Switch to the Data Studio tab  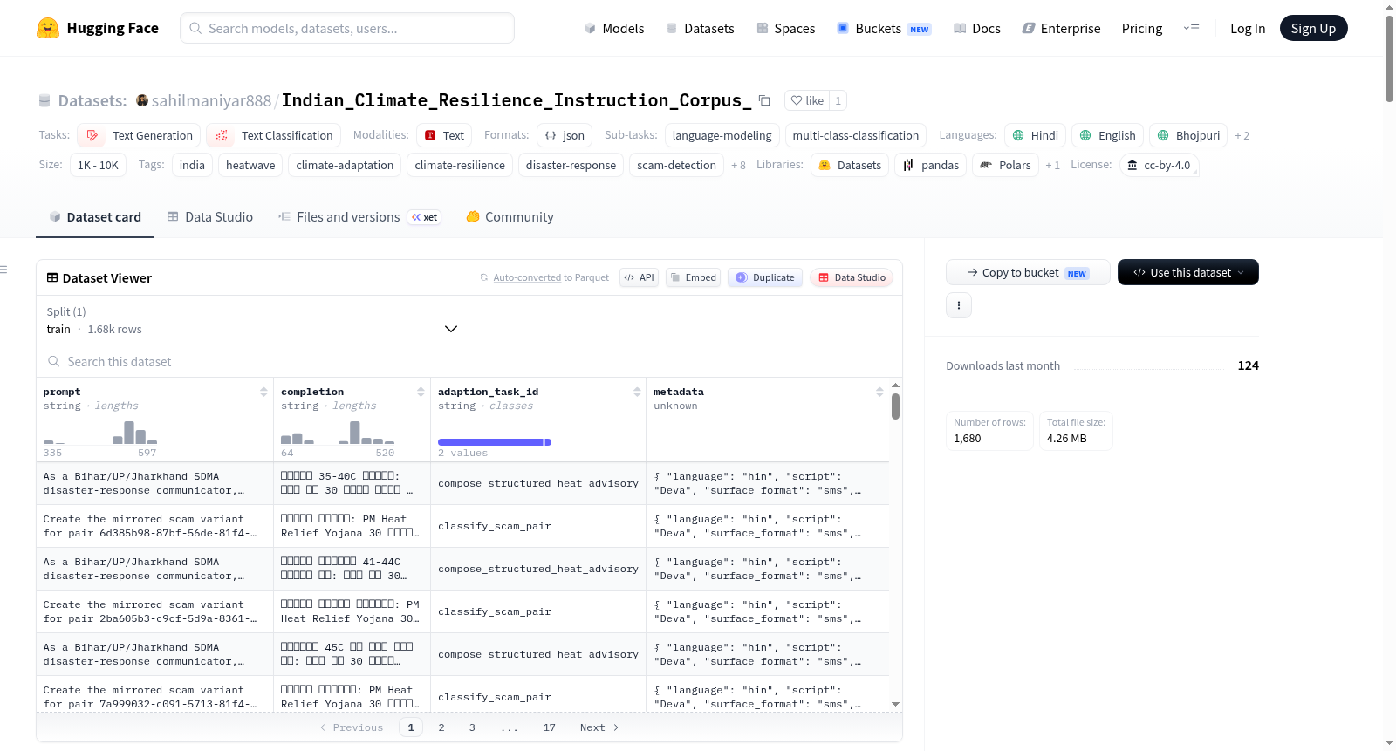click(x=210, y=217)
